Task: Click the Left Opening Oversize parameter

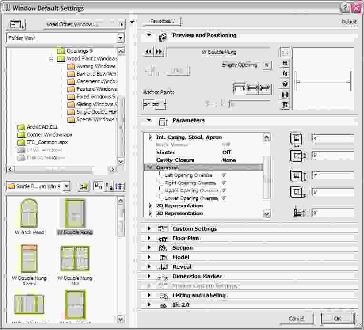Action: [x=203, y=175]
